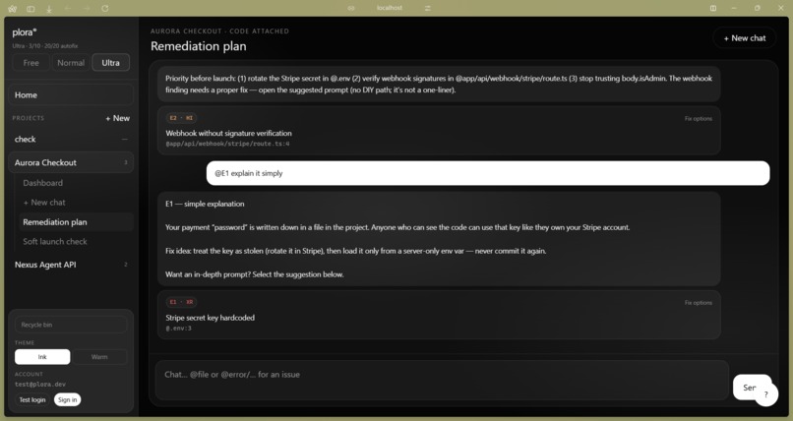
Task: Open Fix options for Stripe key hardcoded
Action: coord(698,303)
